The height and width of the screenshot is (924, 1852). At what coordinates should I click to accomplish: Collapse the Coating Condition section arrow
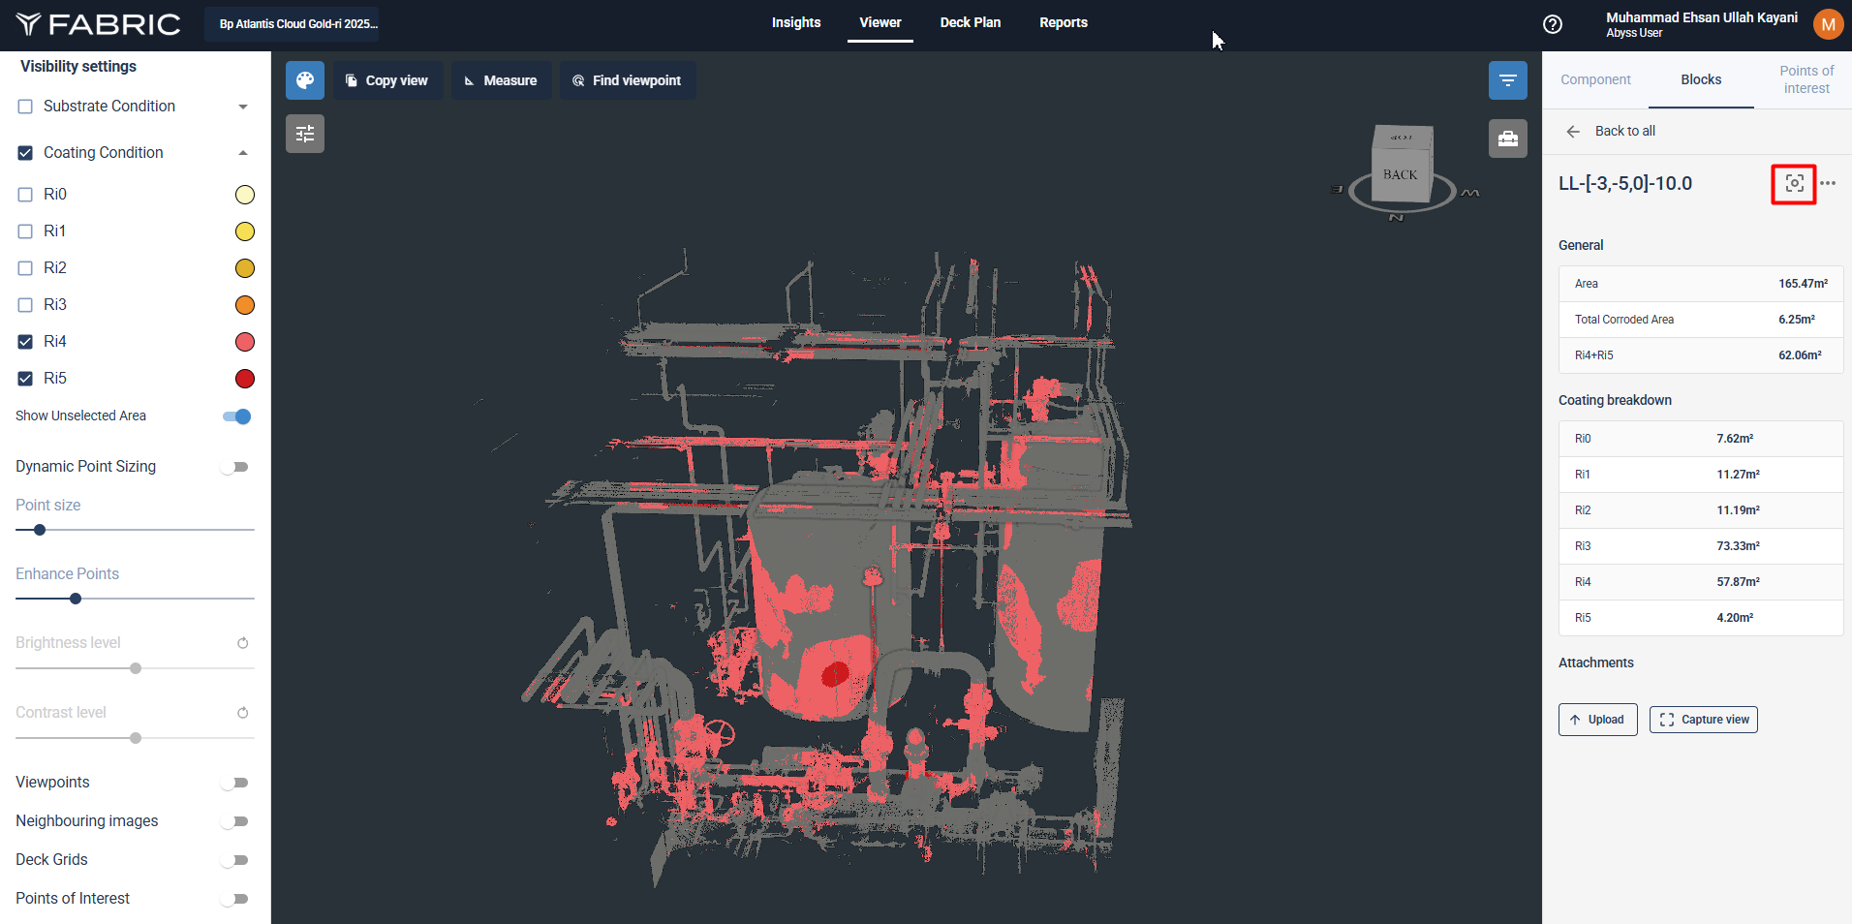pos(243,153)
